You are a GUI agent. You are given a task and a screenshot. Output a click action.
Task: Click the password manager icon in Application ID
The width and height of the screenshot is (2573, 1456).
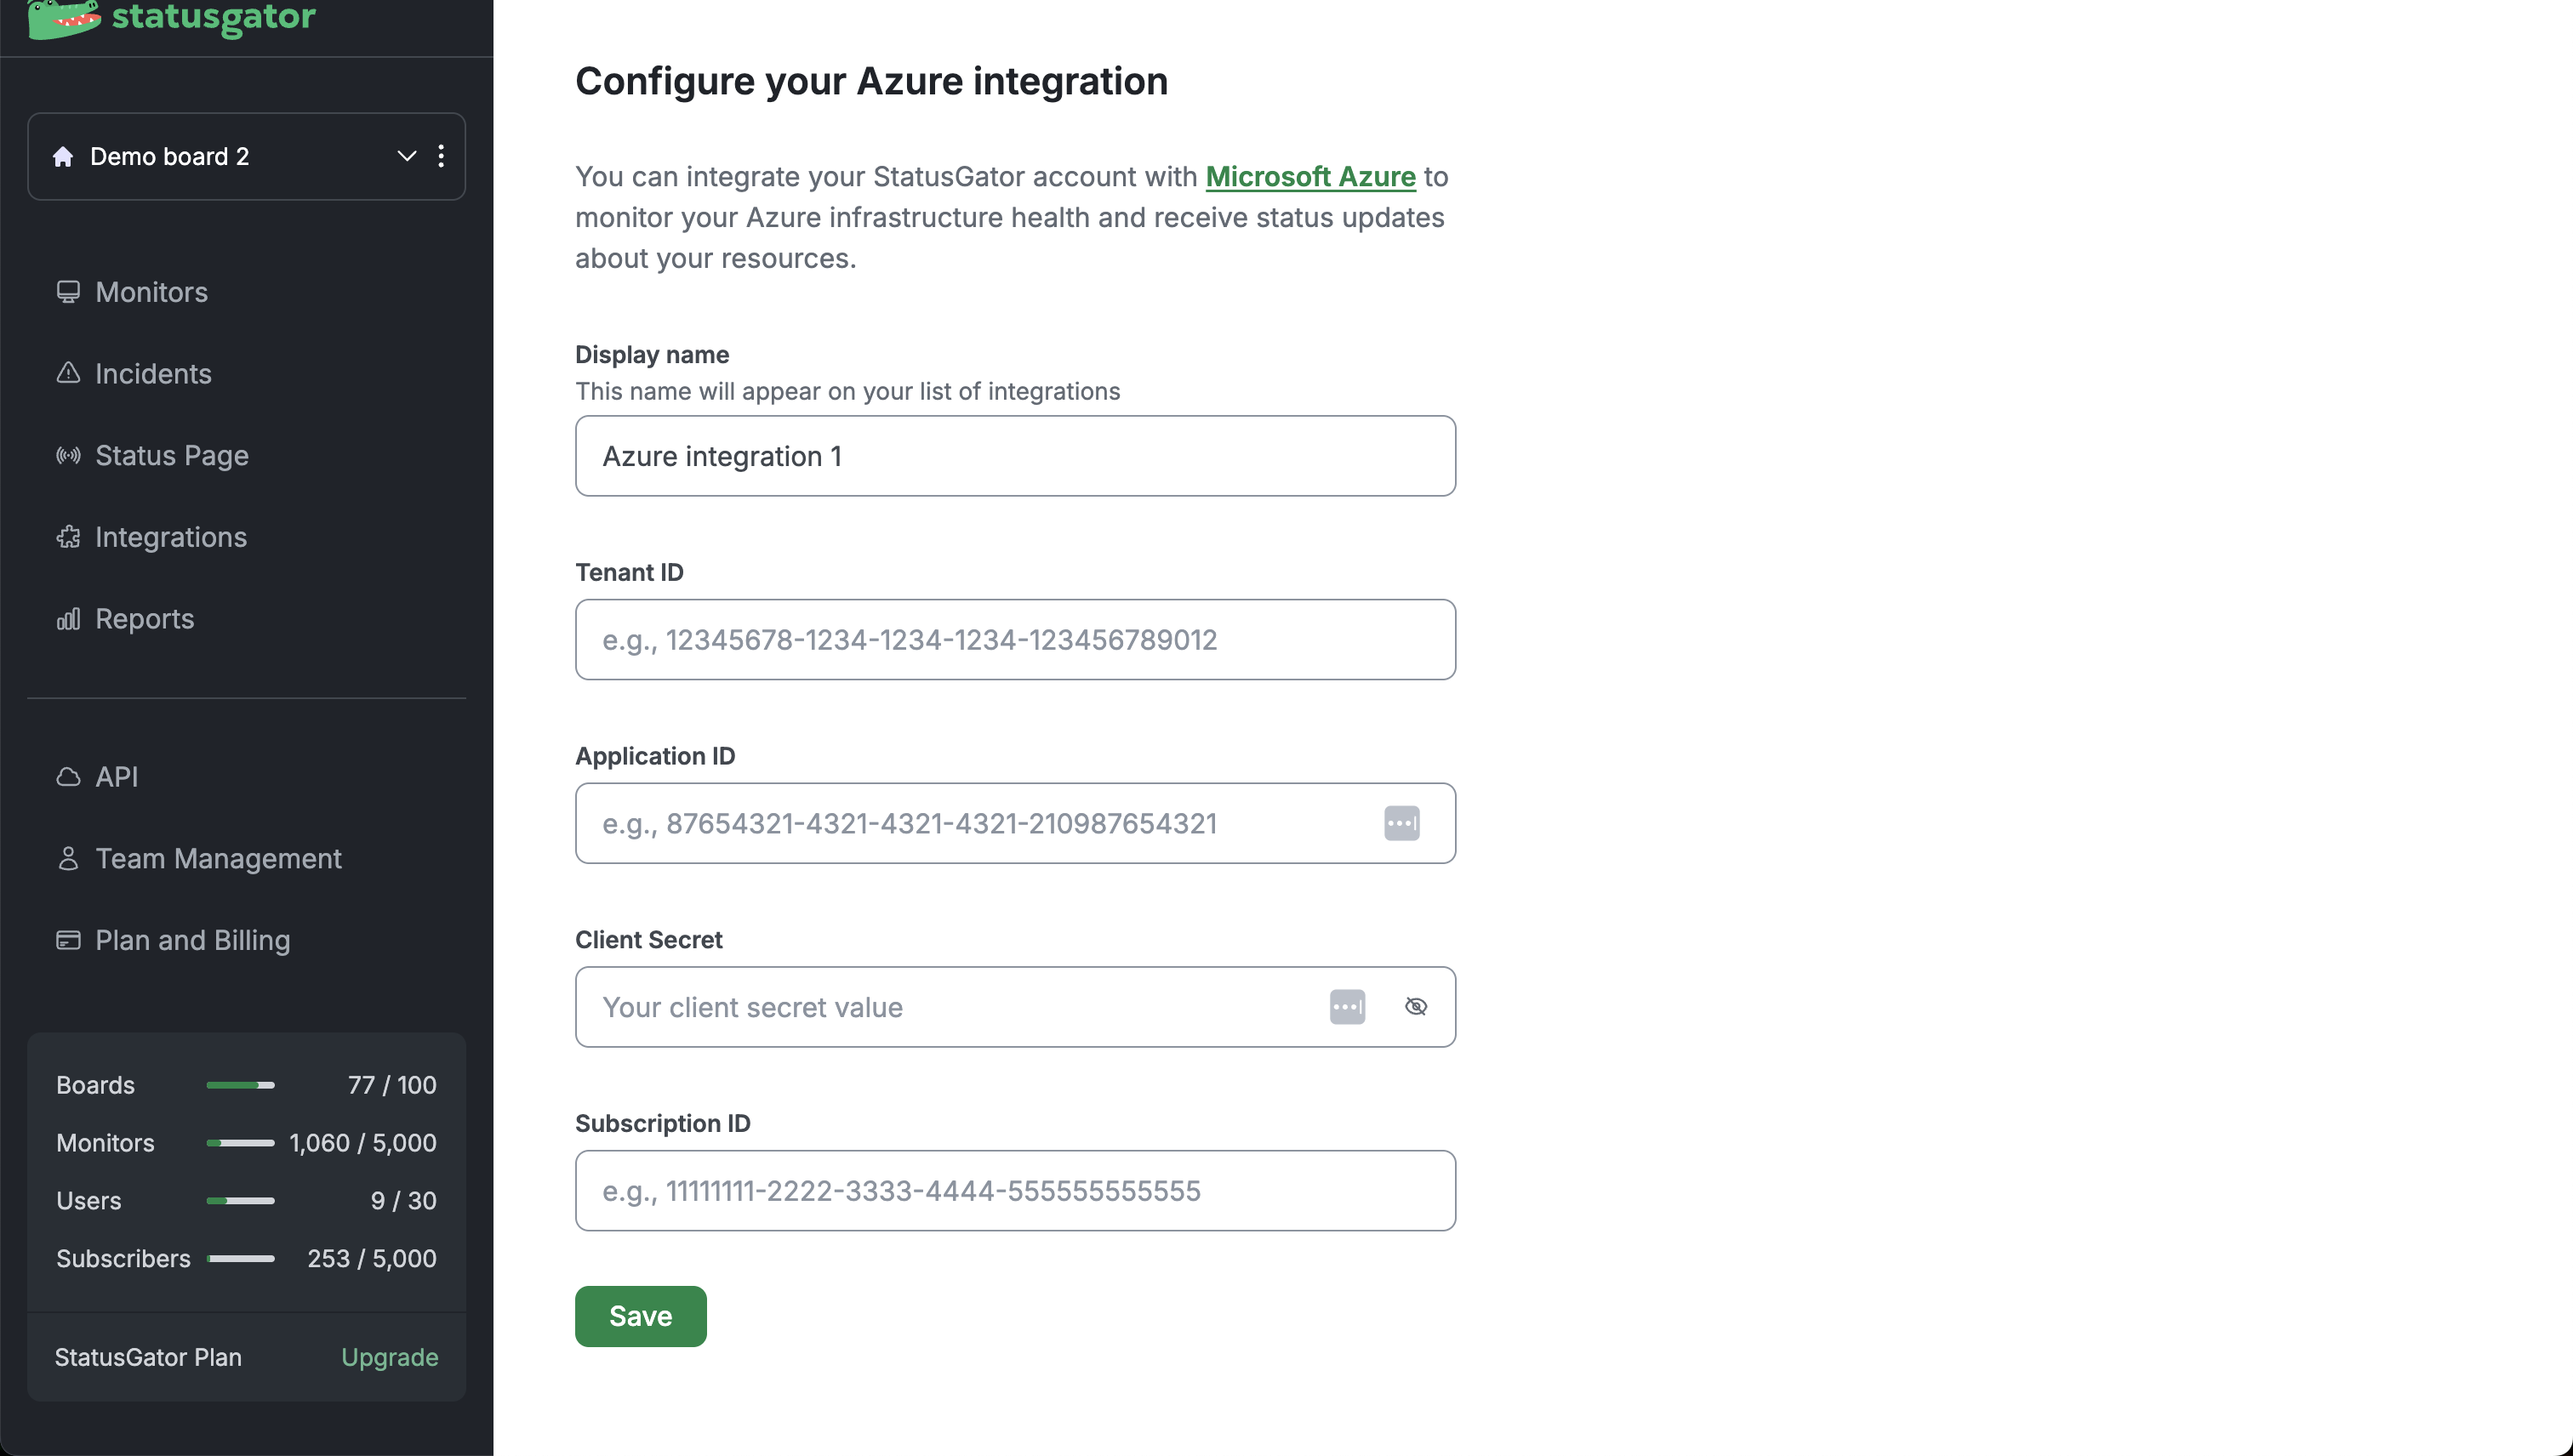[x=1401, y=823]
